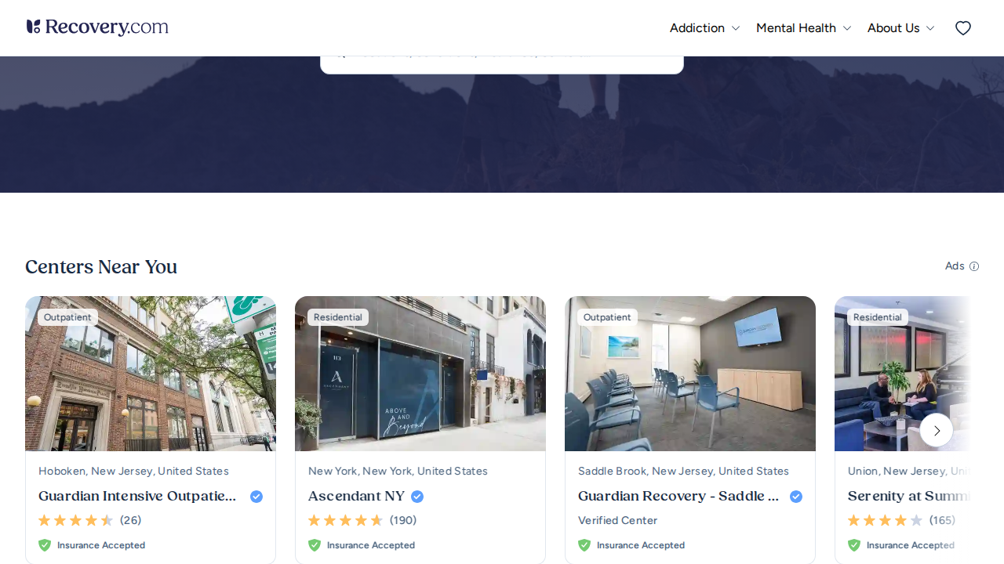Click verified badge beside Guardian Recovery Saddle Brook
1004x564 pixels.
point(796,497)
